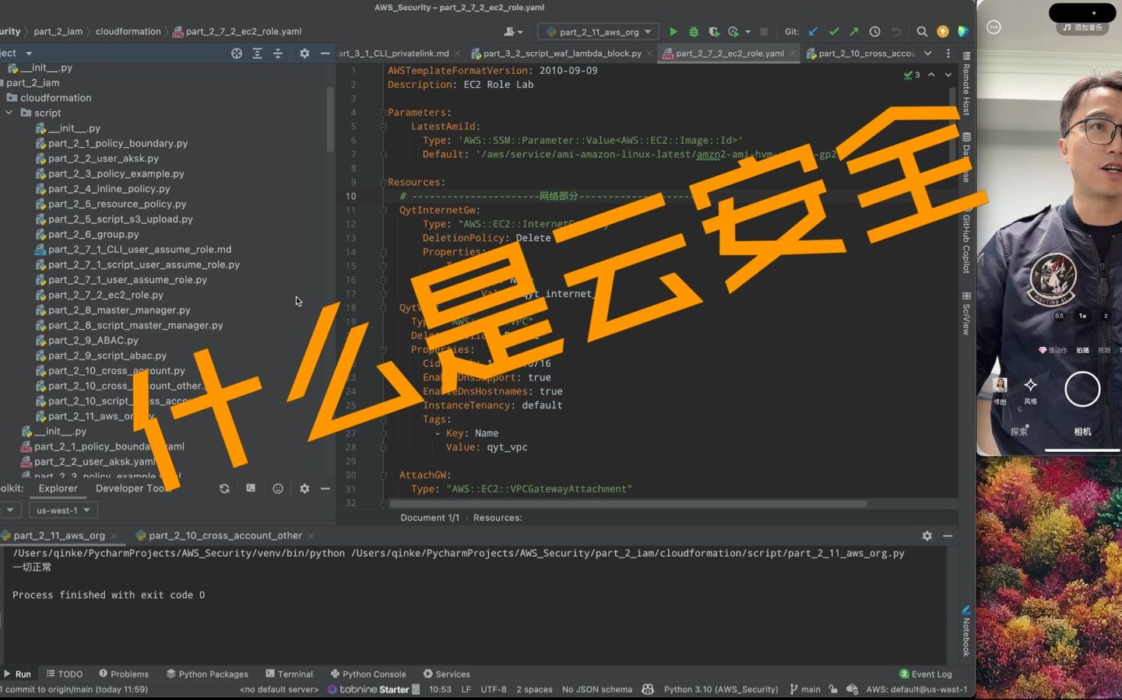Click the cloudformation breadcrumb

coord(128,32)
